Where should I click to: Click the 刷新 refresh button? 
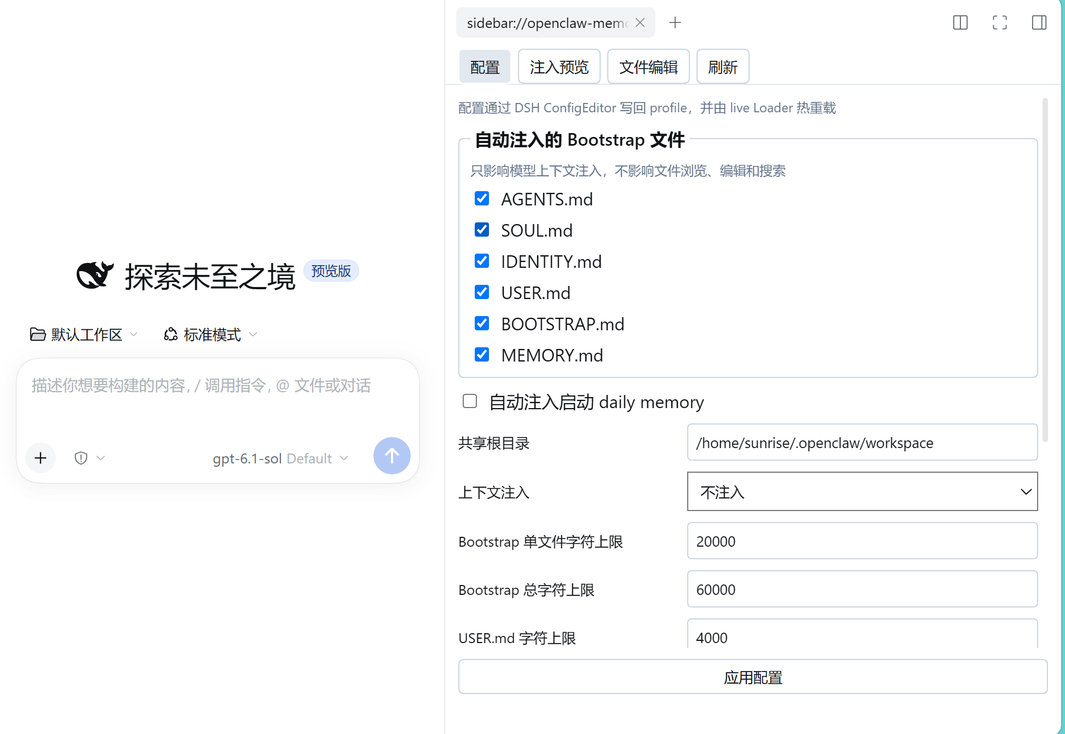723,67
